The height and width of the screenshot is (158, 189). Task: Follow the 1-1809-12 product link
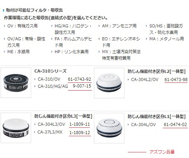(x=80, y=133)
